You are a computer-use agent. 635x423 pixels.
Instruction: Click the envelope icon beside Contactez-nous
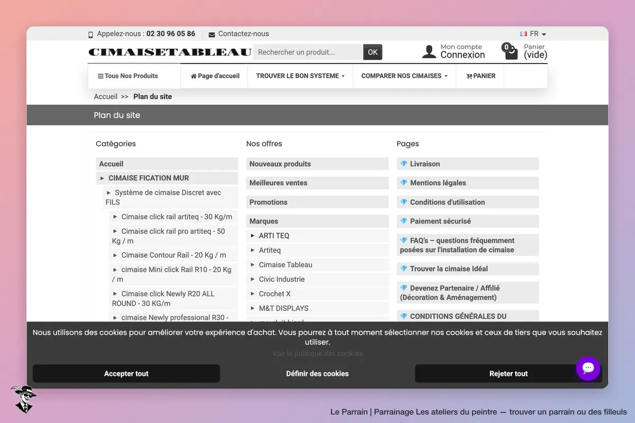click(212, 34)
